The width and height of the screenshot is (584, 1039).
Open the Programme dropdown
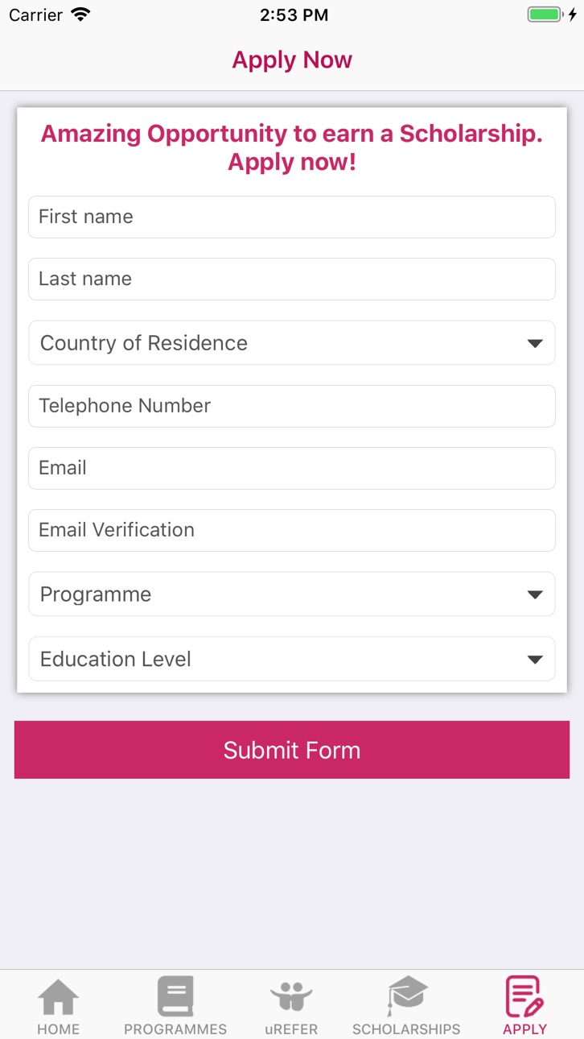pyautogui.click(x=292, y=594)
